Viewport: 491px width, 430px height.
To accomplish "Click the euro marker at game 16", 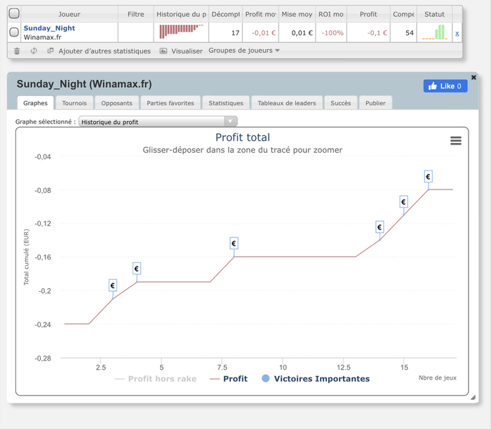I will [428, 176].
